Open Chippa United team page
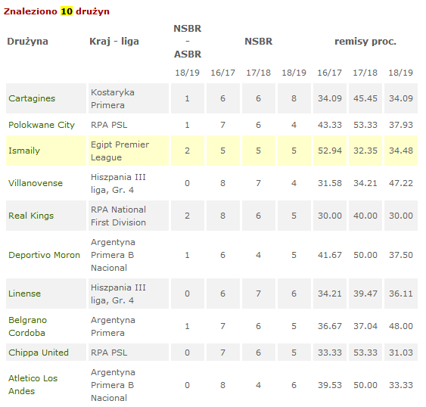This screenshot has height=407, width=426. pyautogui.click(x=39, y=353)
